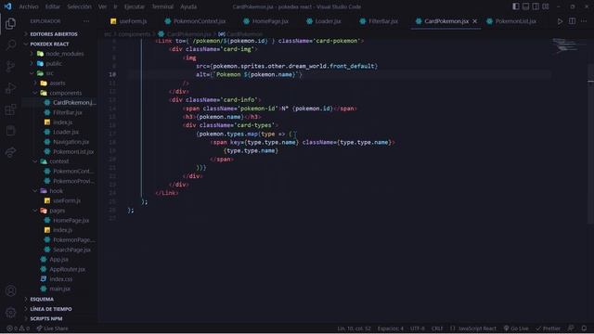This screenshot has width=594, height=334.
Task: Open the Explorer view in activity bar
Action: 10,23
